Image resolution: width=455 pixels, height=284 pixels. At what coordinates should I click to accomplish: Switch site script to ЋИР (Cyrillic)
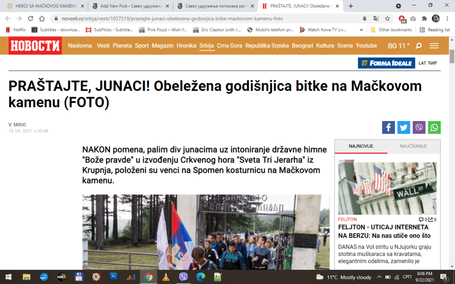click(432, 63)
